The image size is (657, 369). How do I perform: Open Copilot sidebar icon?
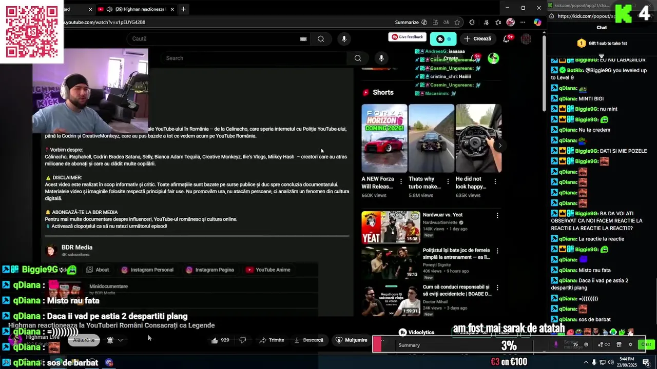537,23
